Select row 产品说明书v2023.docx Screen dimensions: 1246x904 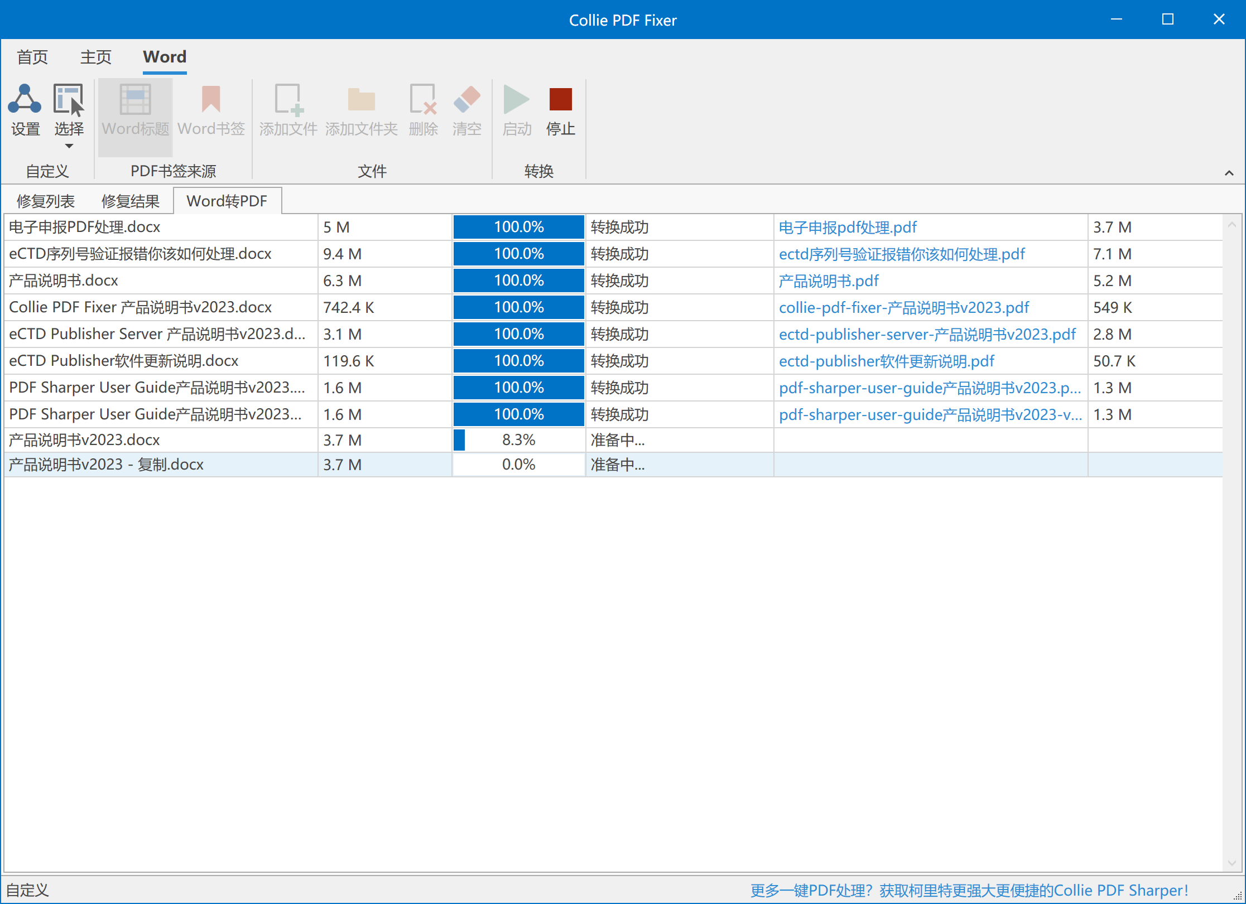coord(613,440)
